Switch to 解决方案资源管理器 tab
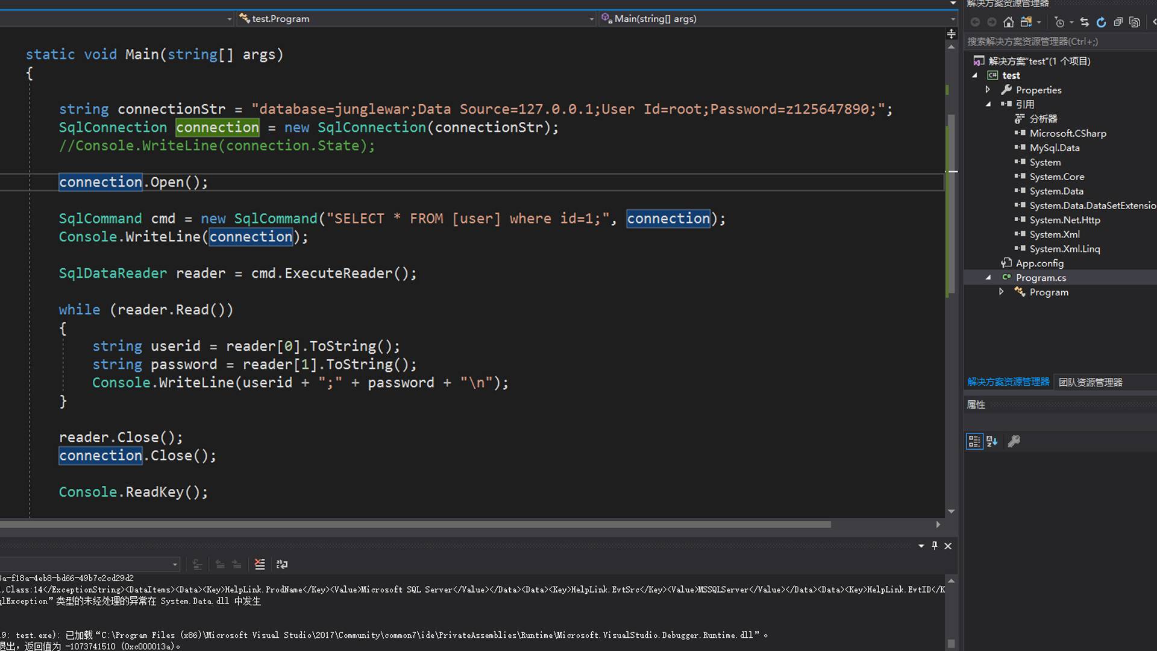 (1008, 382)
